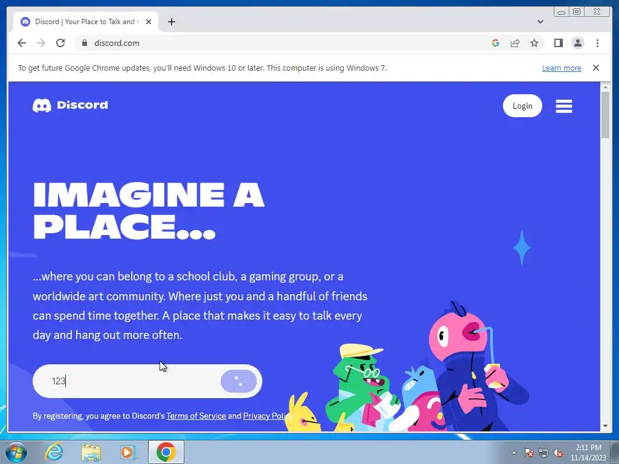The width and height of the screenshot is (619, 464).
Task: Click scrollbar down arrow
Action: click(x=605, y=426)
